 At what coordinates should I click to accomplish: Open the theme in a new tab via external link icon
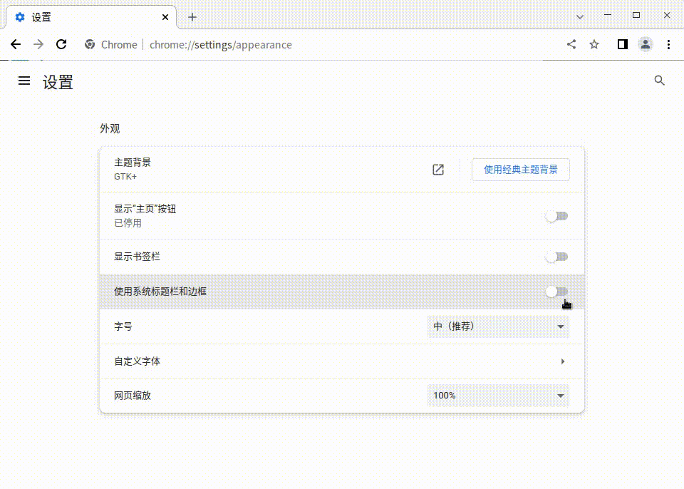(x=437, y=170)
